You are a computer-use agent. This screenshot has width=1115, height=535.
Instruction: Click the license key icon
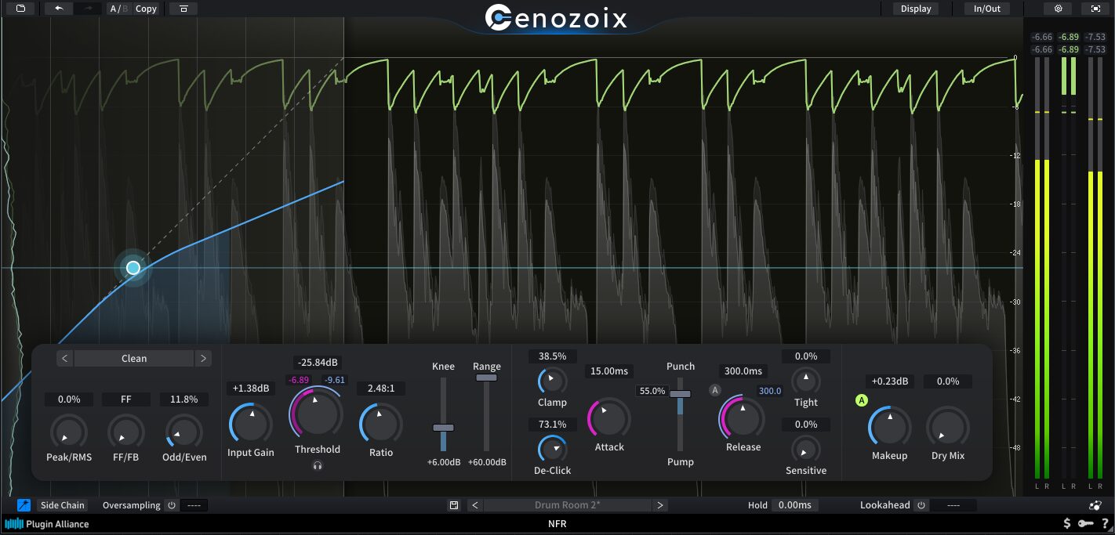1085,524
